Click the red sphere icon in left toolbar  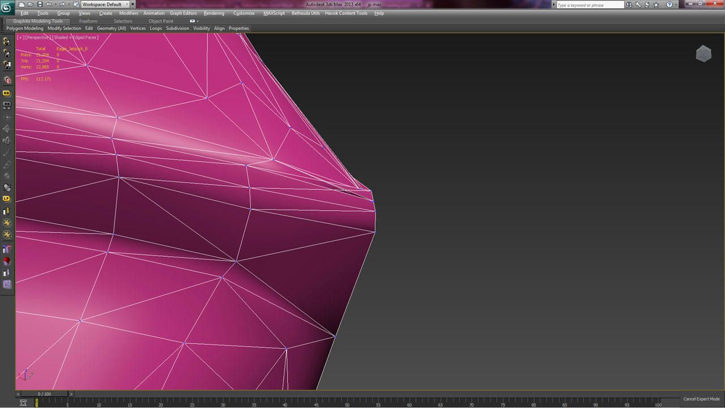7,261
